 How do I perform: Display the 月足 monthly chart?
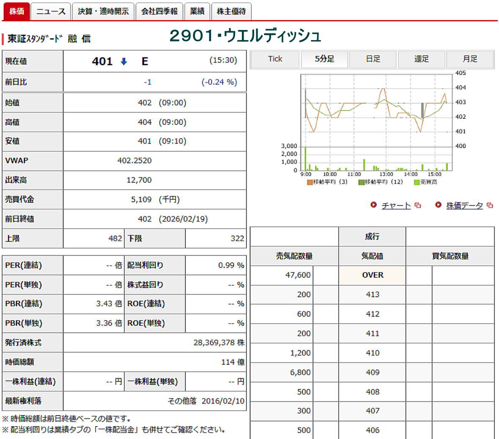click(x=470, y=59)
